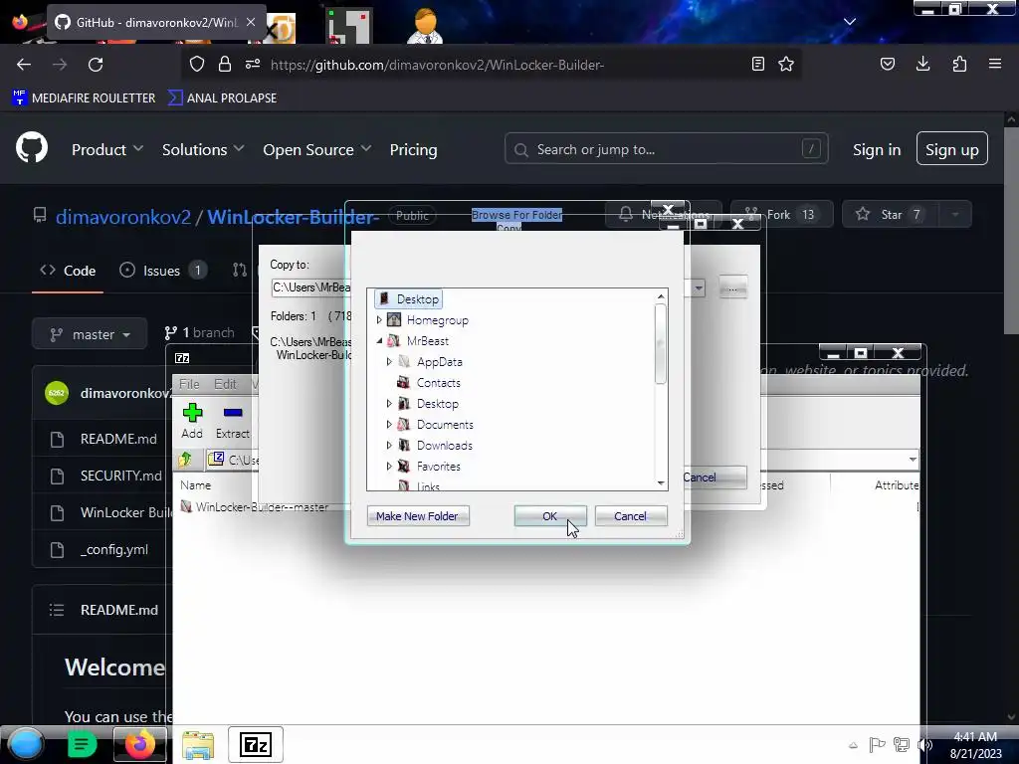Open the list all tabs chevron
The height and width of the screenshot is (764, 1019).
(x=850, y=22)
